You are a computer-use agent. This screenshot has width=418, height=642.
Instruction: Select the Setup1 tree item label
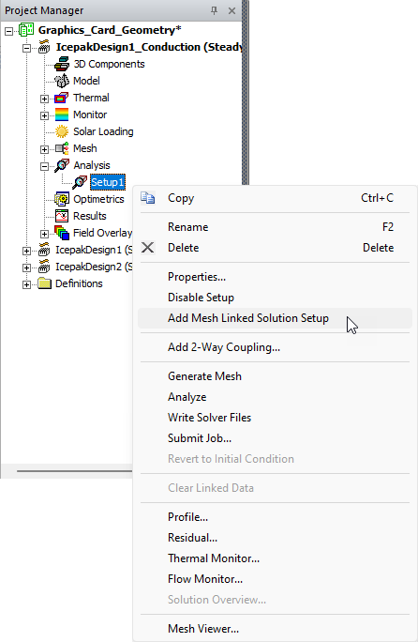click(x=108, y=182)
